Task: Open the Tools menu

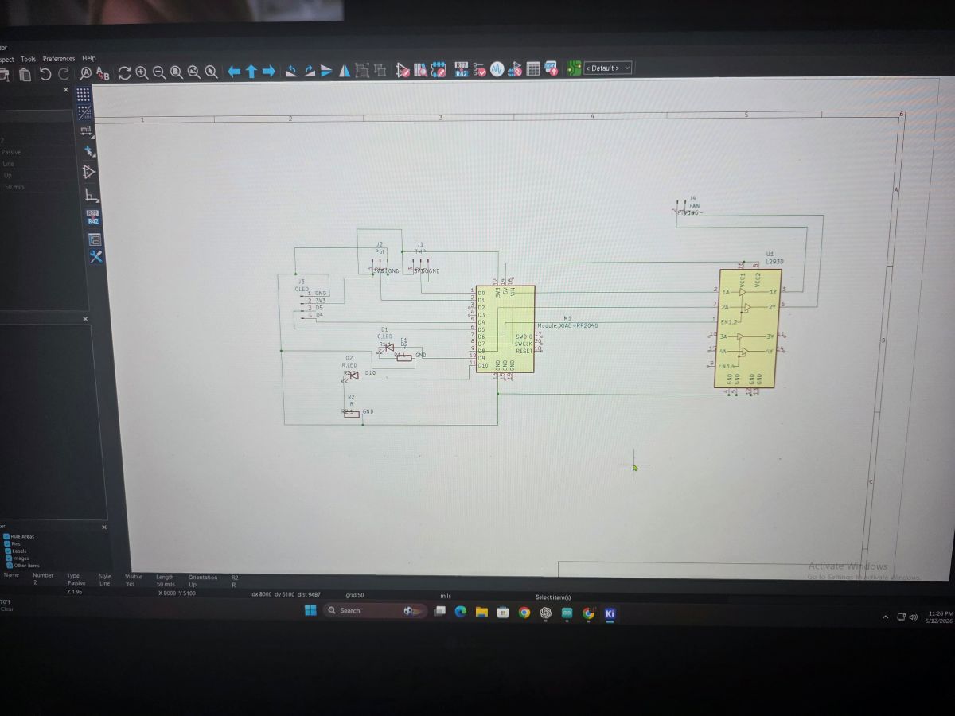Action: [x=29, y=59]
